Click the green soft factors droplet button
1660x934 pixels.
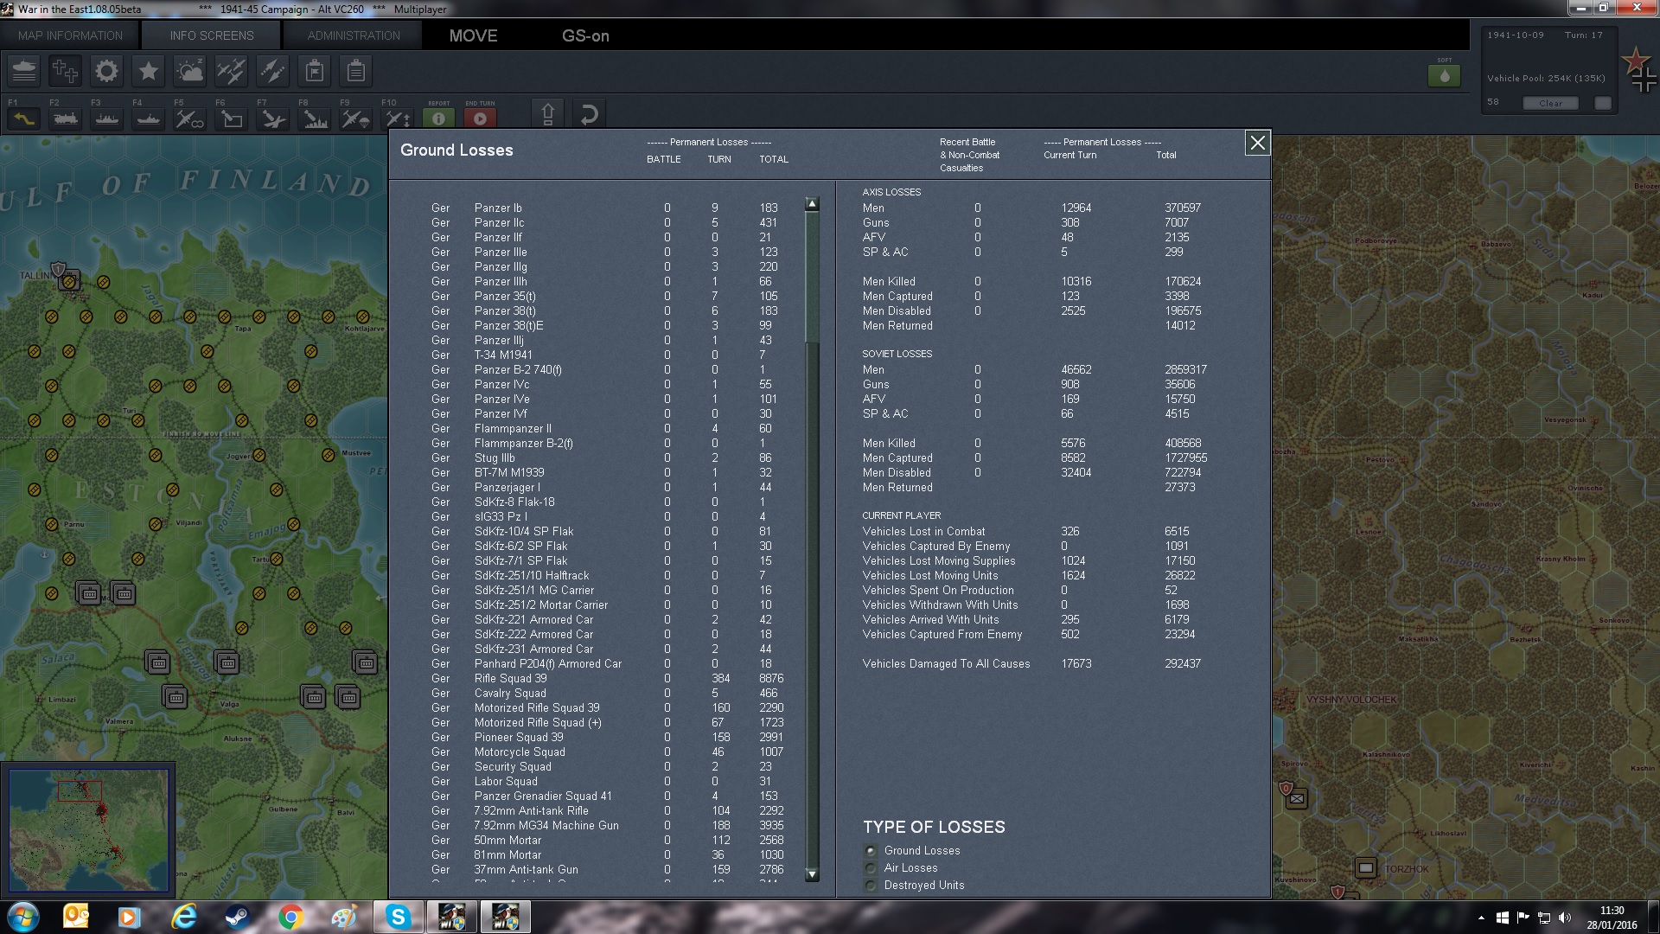coord(1444,75)
